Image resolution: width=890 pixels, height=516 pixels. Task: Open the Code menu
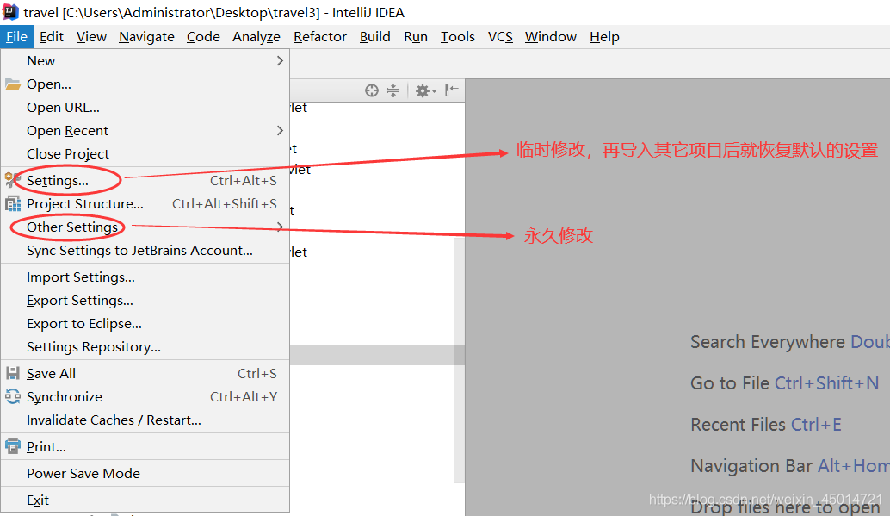coord(203,37)
